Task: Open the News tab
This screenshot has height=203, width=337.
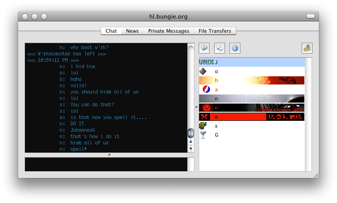Action: [132, 31]
